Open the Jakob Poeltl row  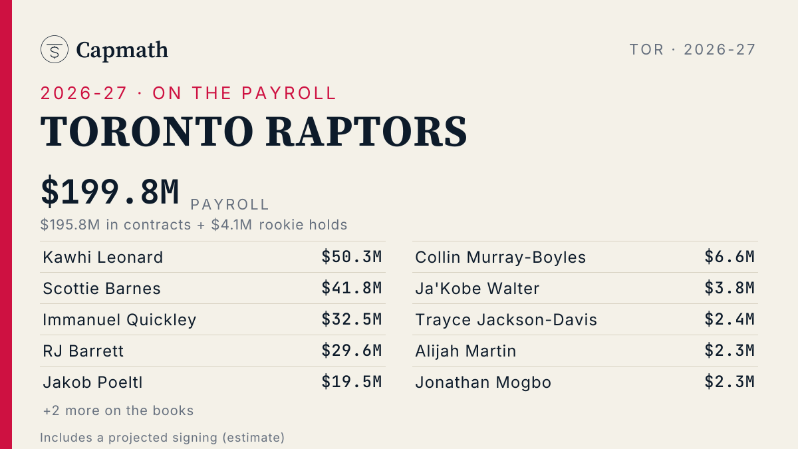tap(213, 382)
